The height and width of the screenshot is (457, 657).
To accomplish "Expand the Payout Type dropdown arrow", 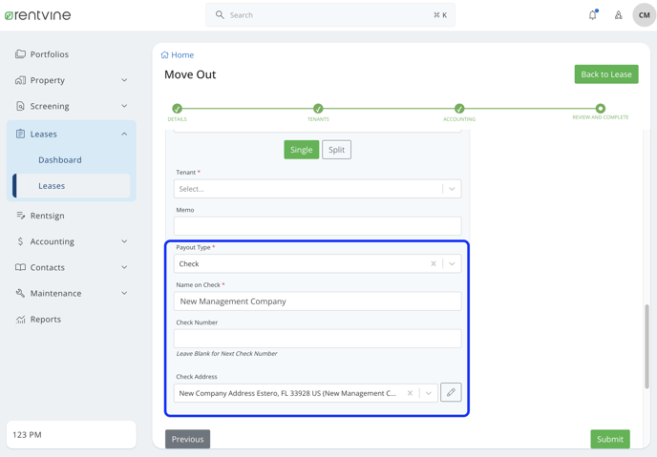I will click(x=452, y=263).
